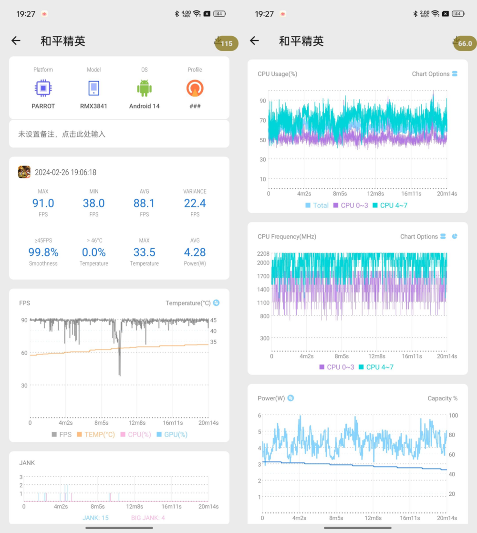Toggle CPU(%) legend in FPS chart
This screenshot has width=477, height=533.
pyautogui.click(x=135, y=434)
